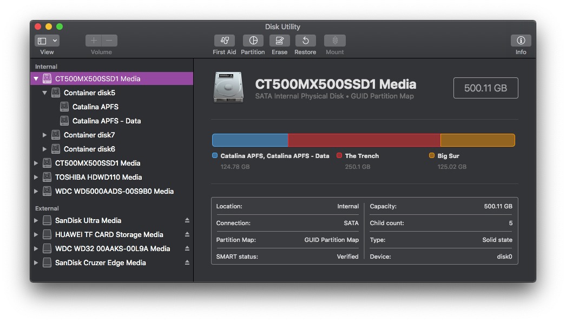The image size is (566, 322).
Task: Expand TOSHIBA HDWD110 Media
Action: [36, 178]
